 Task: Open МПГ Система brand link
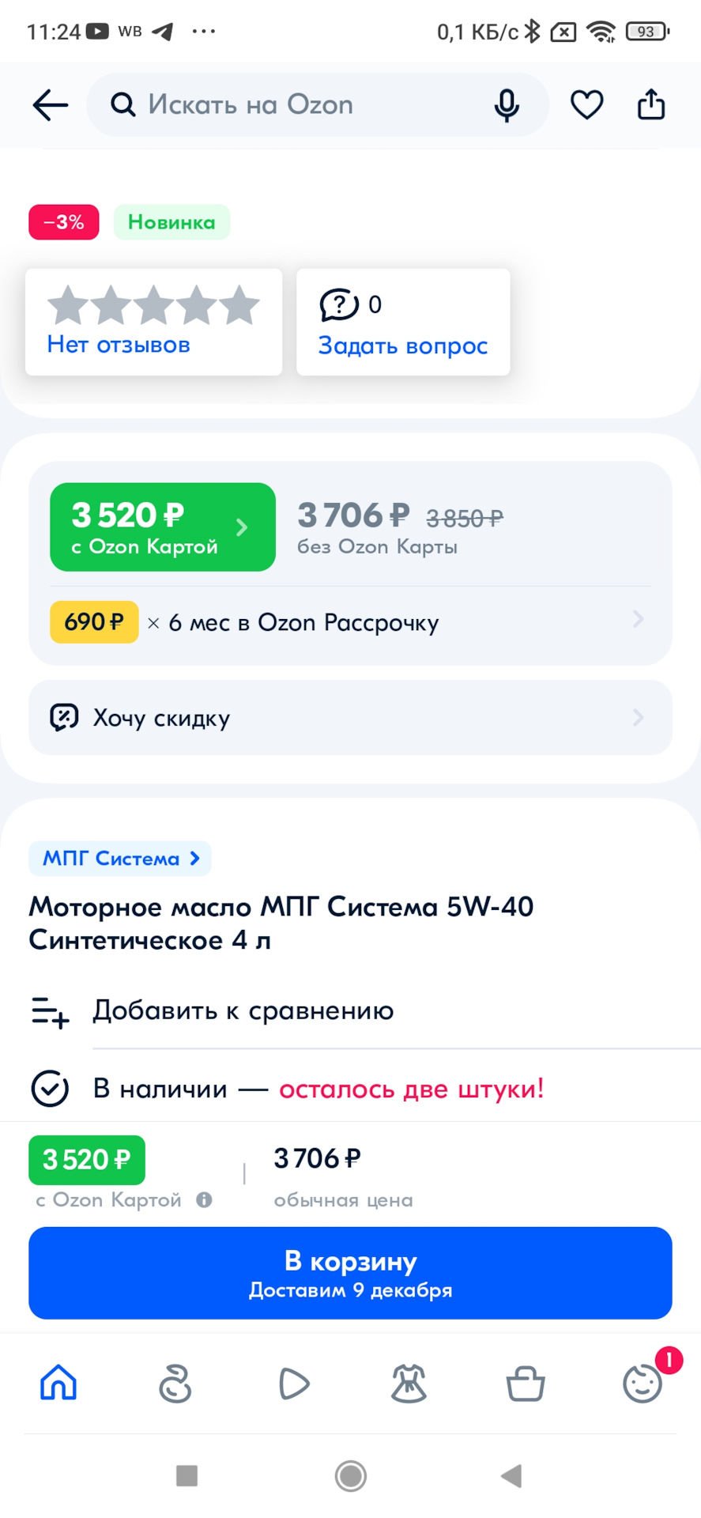pyautogui.click(x=120, y=859)
